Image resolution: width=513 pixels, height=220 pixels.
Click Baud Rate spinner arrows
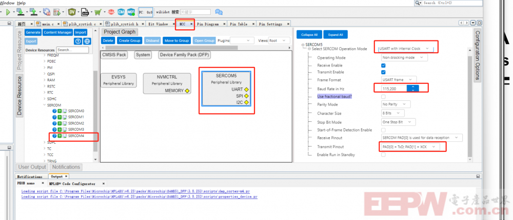tap(413, 88)
